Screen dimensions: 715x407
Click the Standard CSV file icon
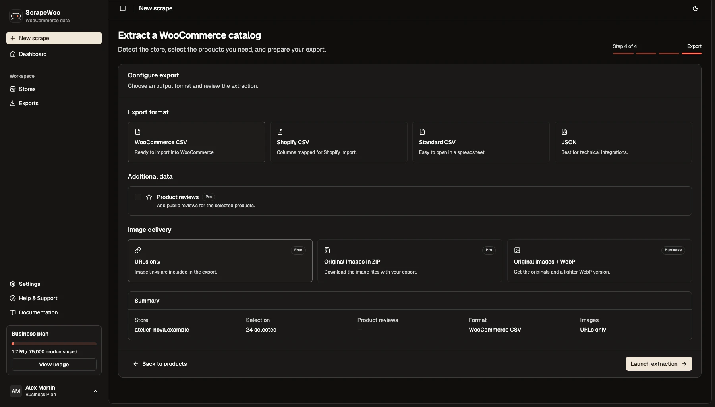pos(422,132)
